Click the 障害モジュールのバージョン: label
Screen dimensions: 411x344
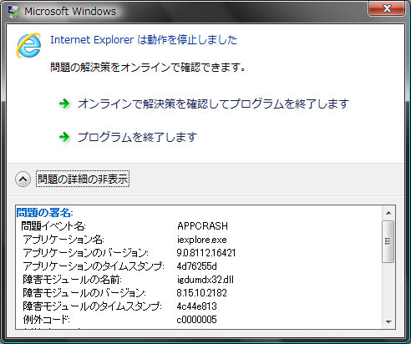click(x=84, y=293)
